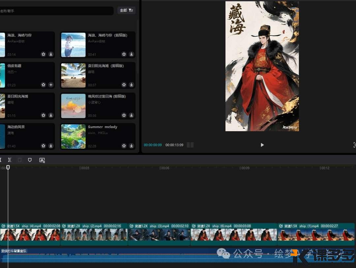Download 夏日阳光海滩 (剪辑版) music
Image resolution: width=356 pixels, height=268 pixels.
[131, 85]
